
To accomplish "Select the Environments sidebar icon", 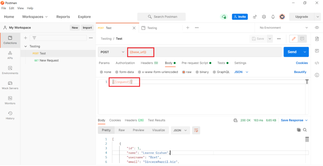I will 10,70.
